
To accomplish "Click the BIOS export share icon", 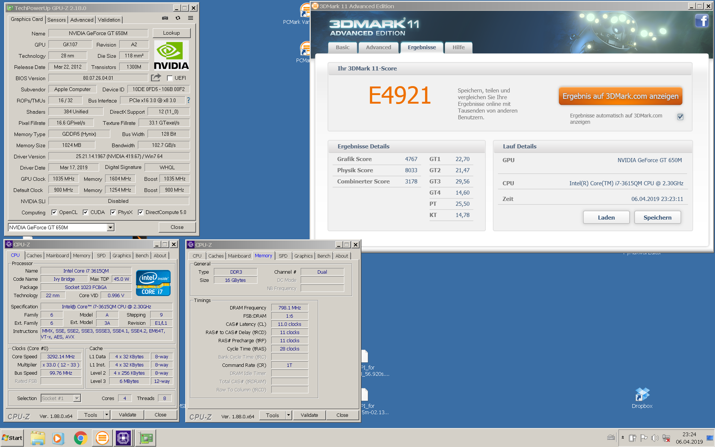I will pyautogui.click(x=156, y=78).
